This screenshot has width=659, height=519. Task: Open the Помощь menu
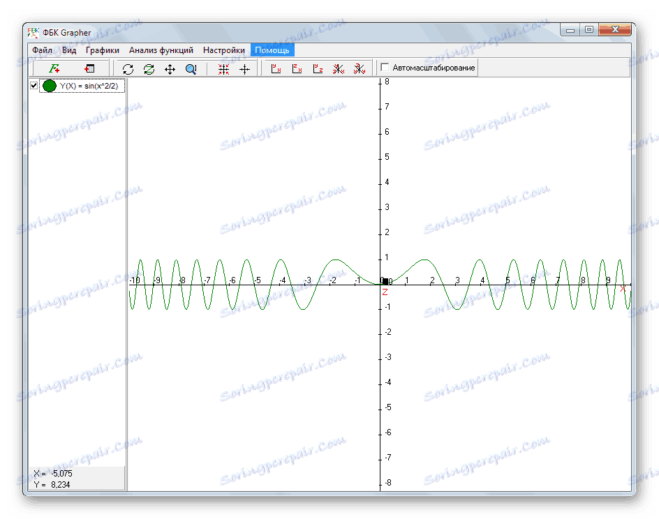click(x=273, y=50)
